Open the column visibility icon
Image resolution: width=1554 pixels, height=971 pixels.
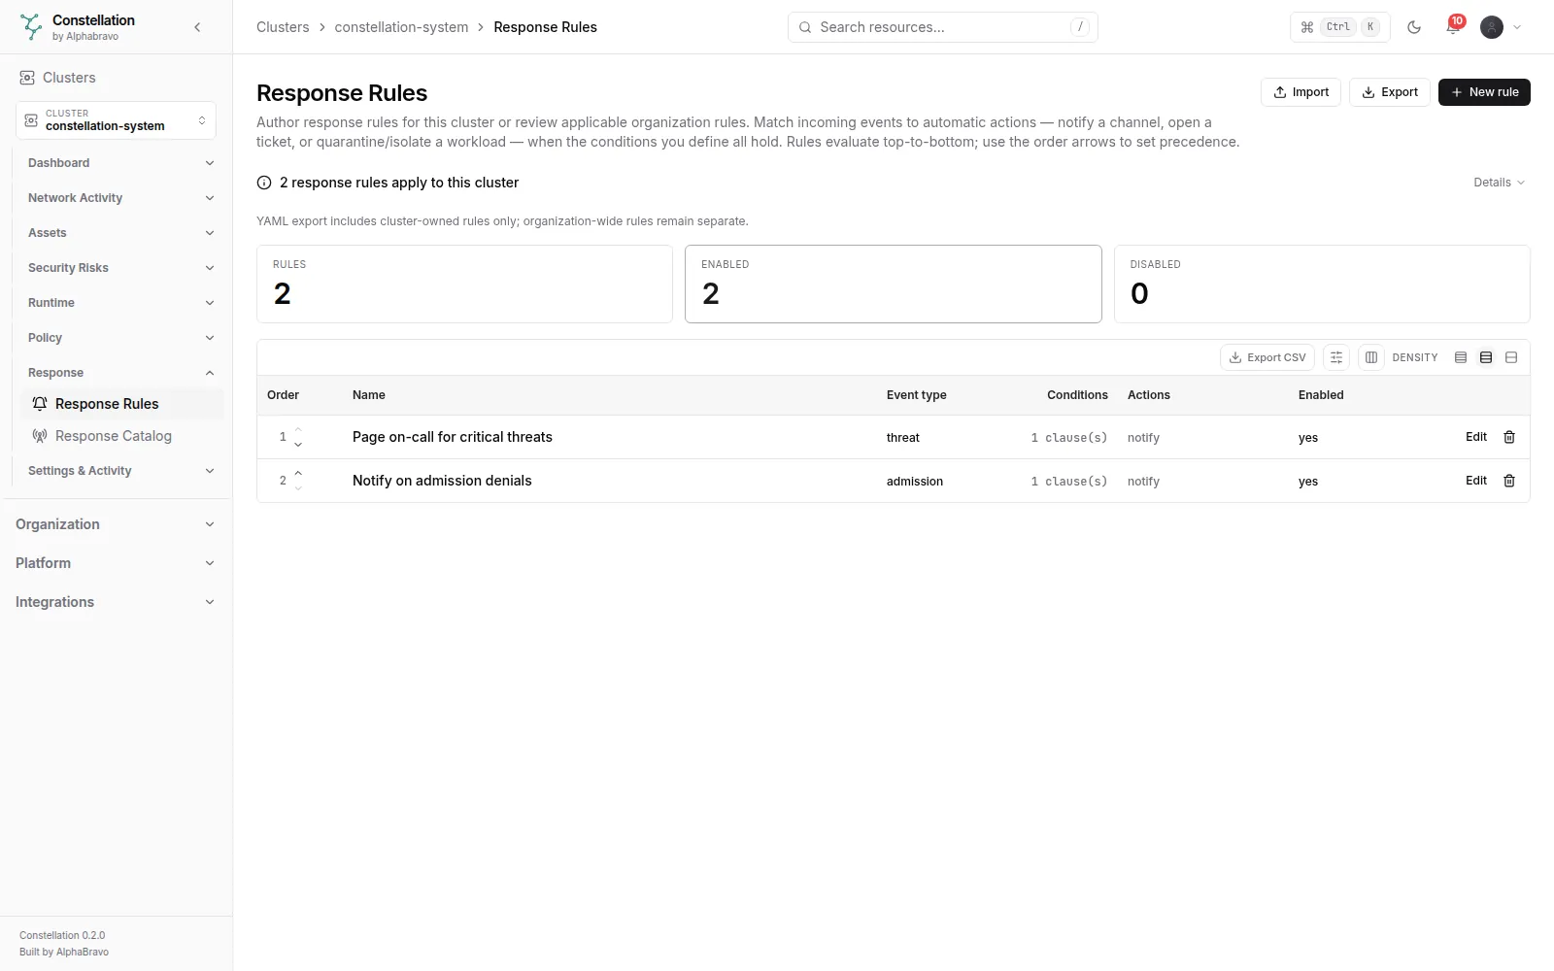coord(1371,357)
